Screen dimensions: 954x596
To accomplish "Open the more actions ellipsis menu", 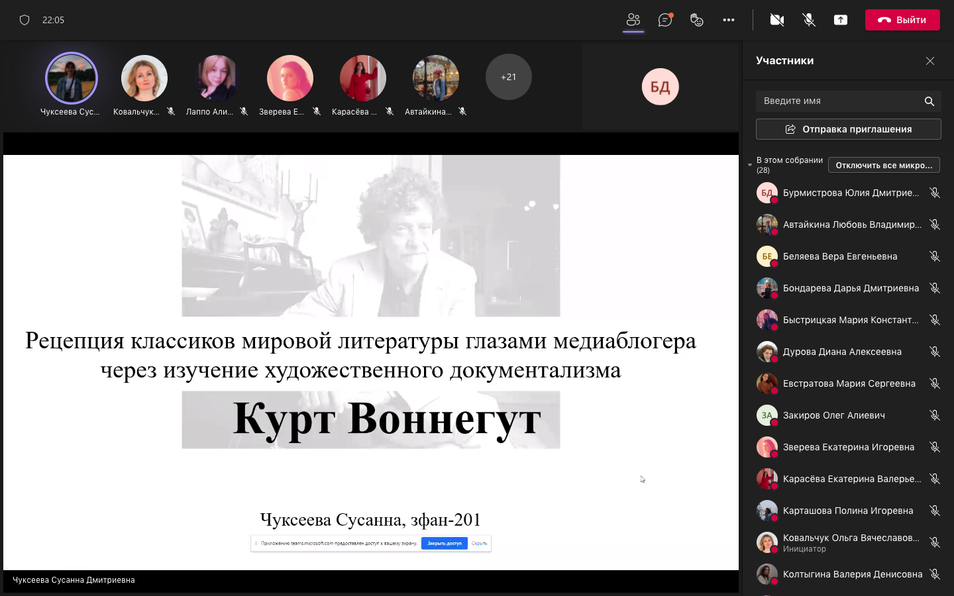I will 729,20.
